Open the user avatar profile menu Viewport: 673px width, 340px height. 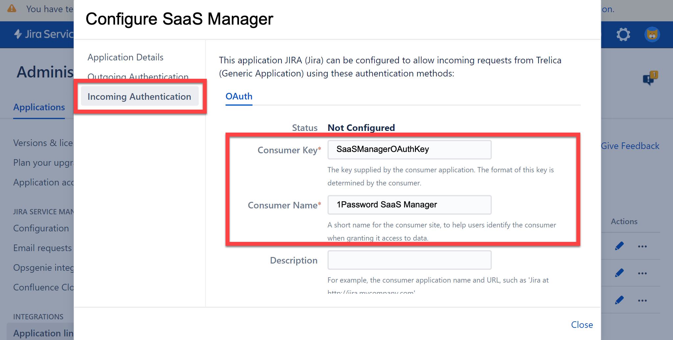click(x=652, y=34)
